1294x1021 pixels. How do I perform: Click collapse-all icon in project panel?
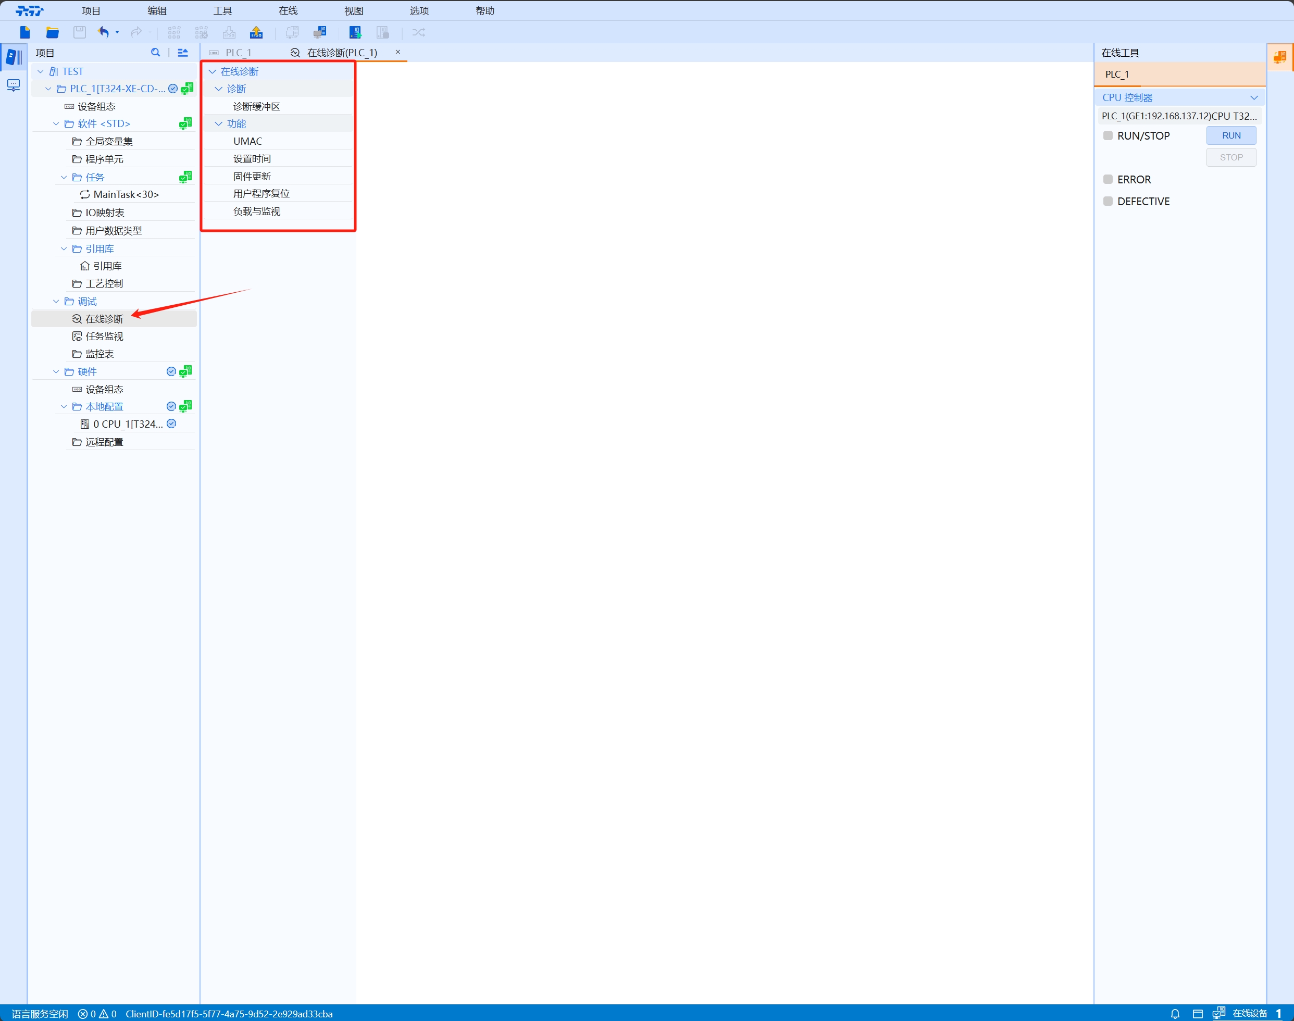pyautogui.click(x=183, y=53)
